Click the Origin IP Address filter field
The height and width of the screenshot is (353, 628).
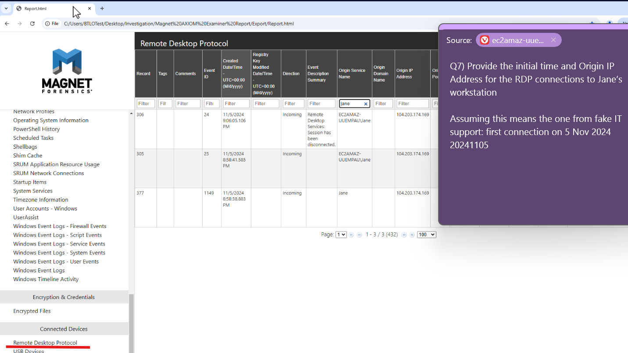coord(412,103)
